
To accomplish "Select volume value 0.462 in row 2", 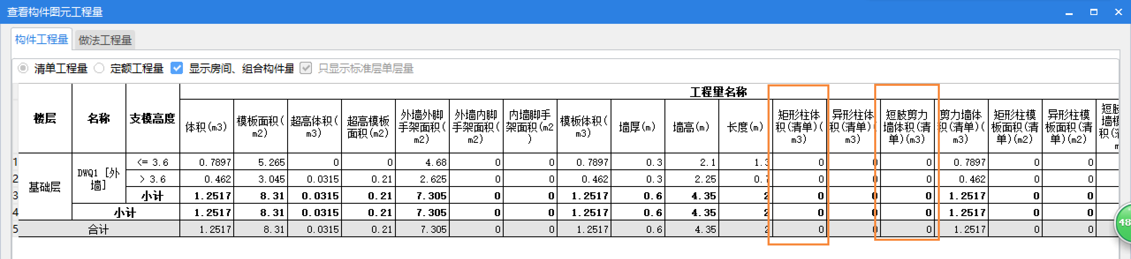I will coord(206,179).
